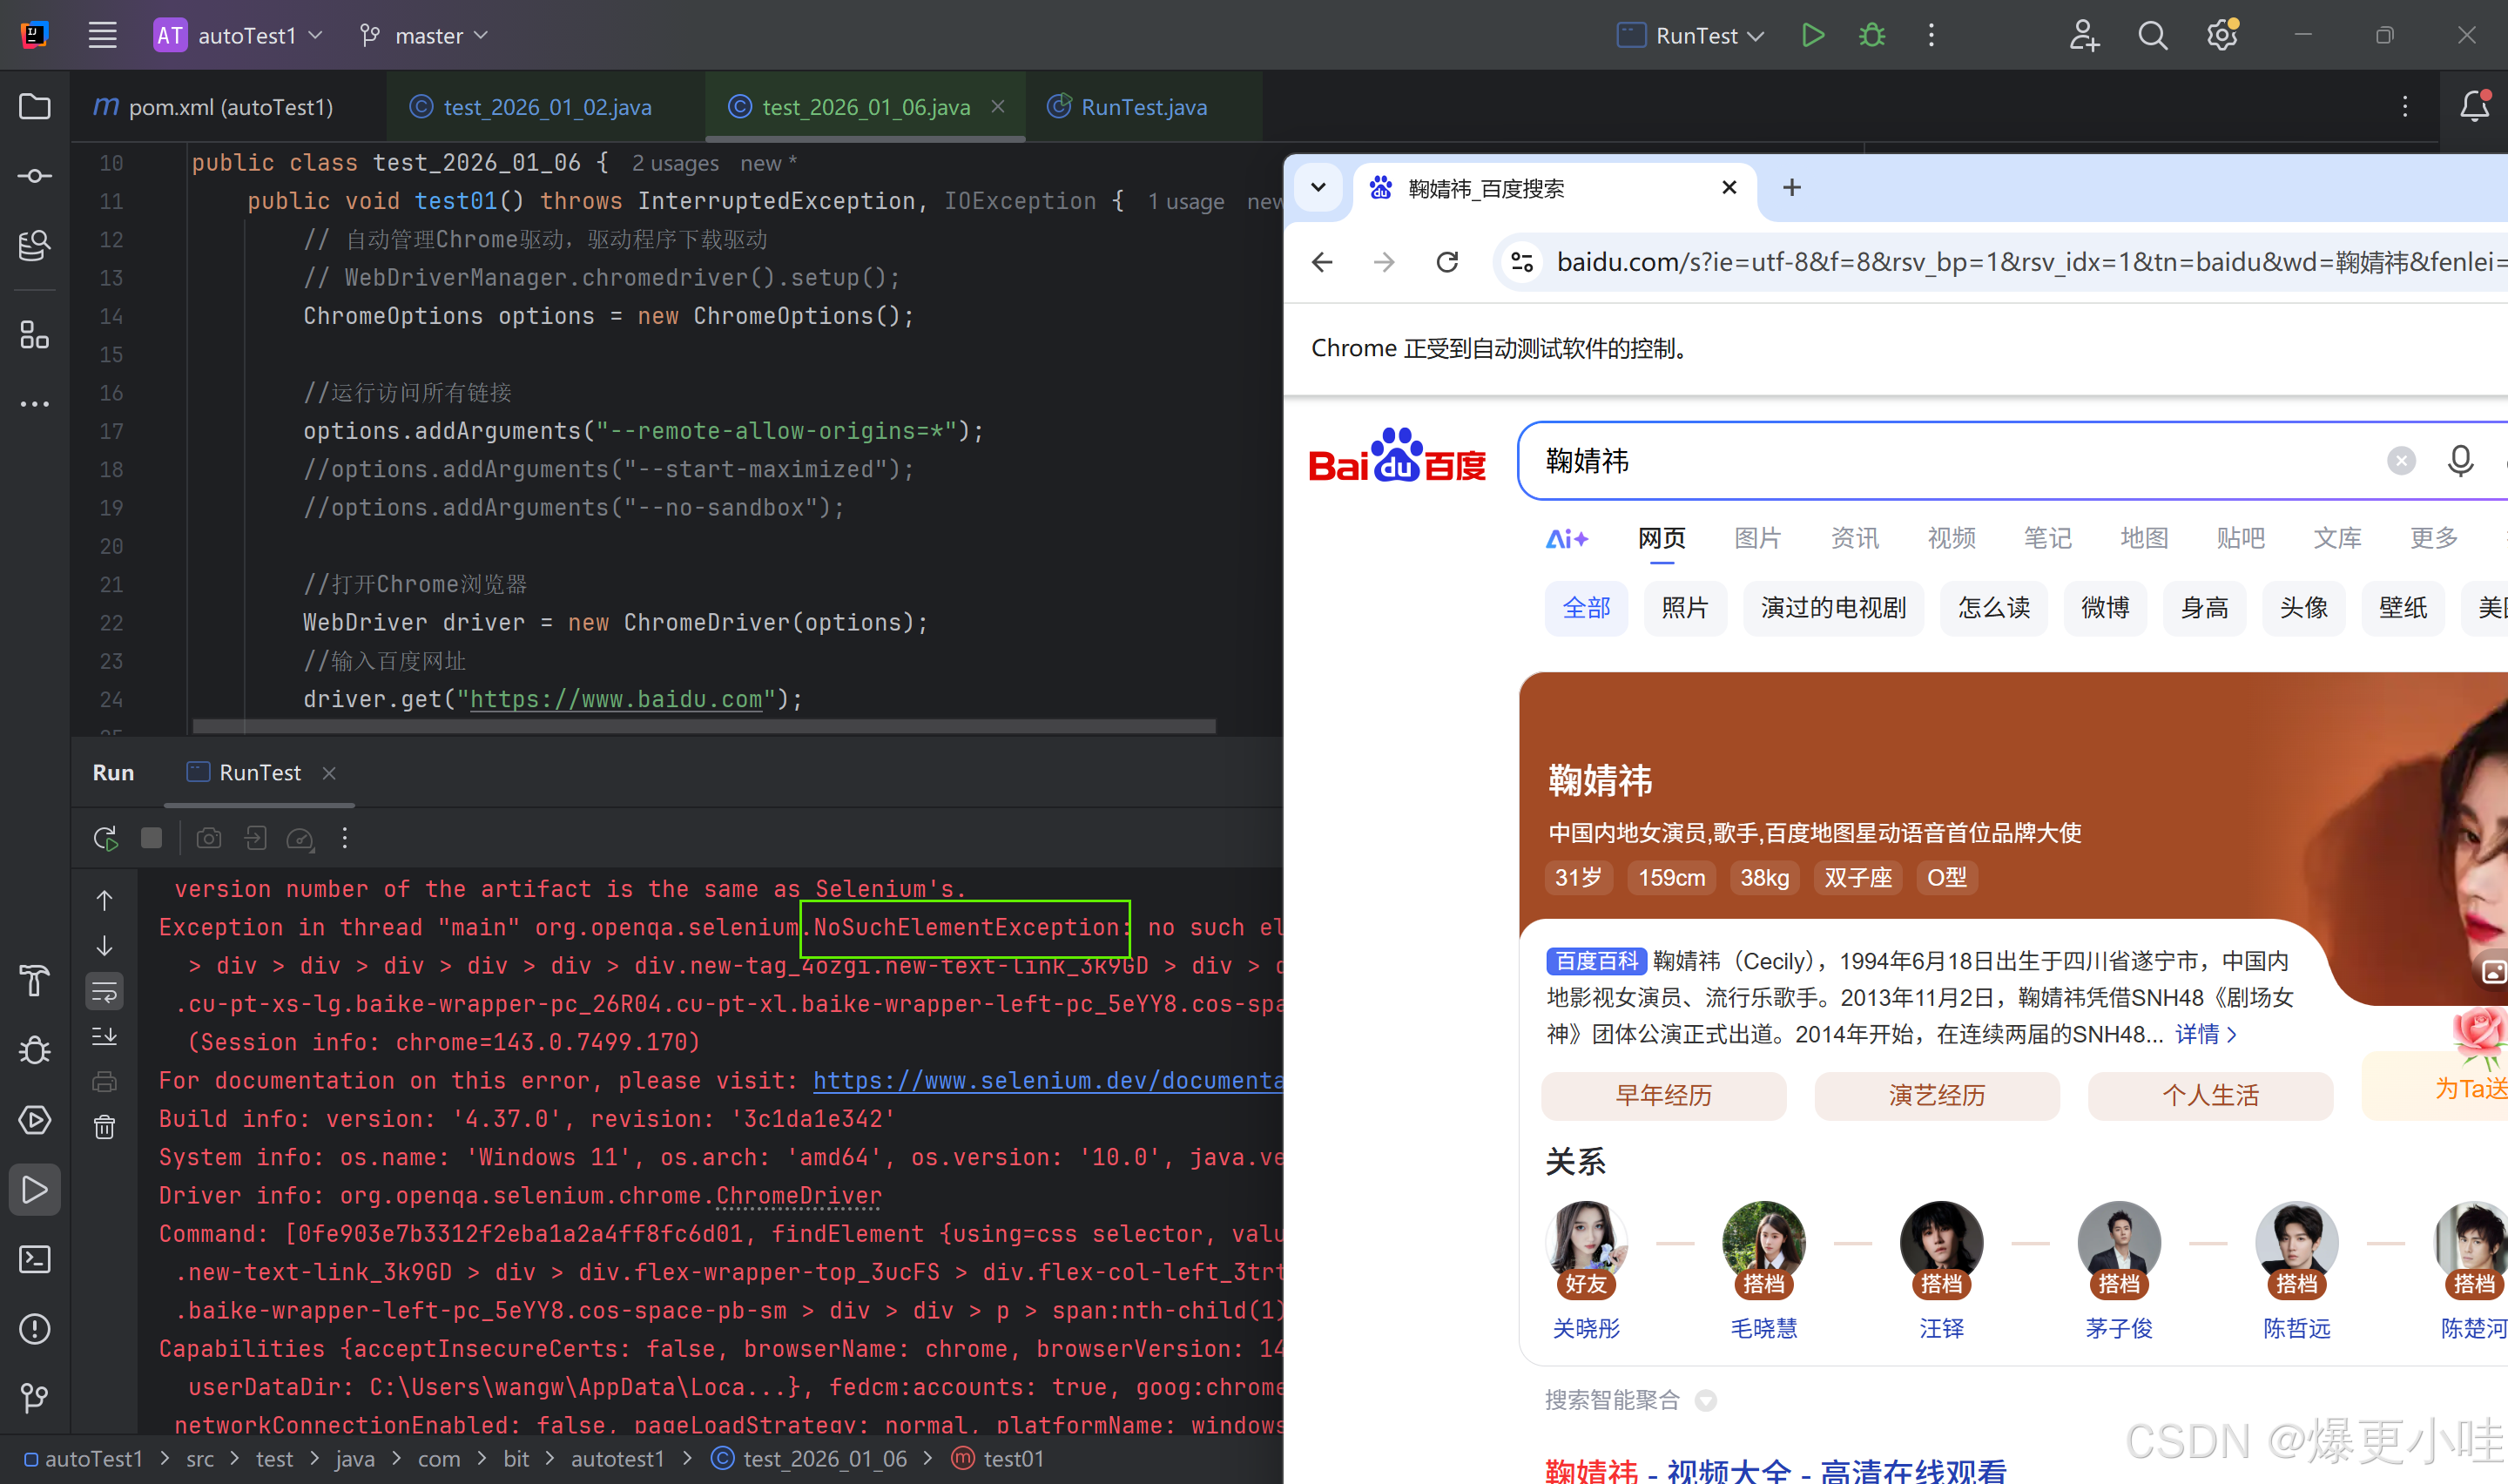The image size is (2508, 1484).
Task: Click the voice search microphone icon
Action: (x=2460, y=461)
